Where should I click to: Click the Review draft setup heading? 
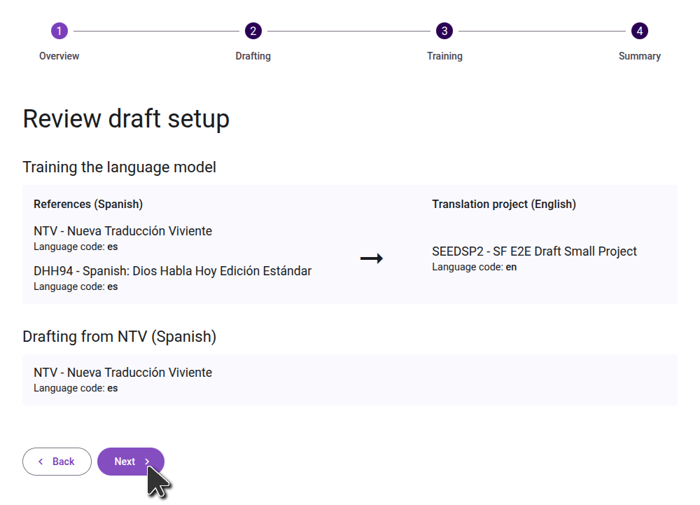coord(126,119)
